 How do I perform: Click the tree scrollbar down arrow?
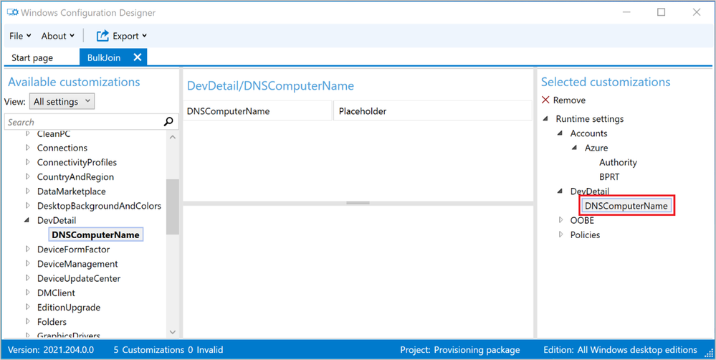coord(172,332)
